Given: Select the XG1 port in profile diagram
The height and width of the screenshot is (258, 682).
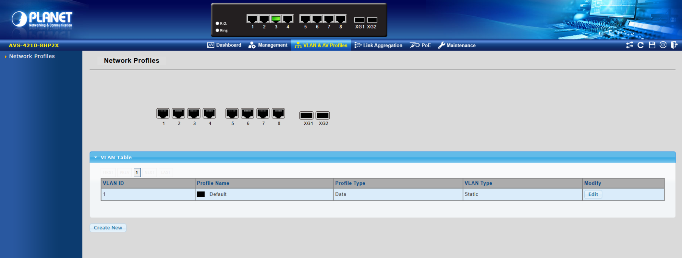Looking at the screenshot, I should [x=307, y=116].
